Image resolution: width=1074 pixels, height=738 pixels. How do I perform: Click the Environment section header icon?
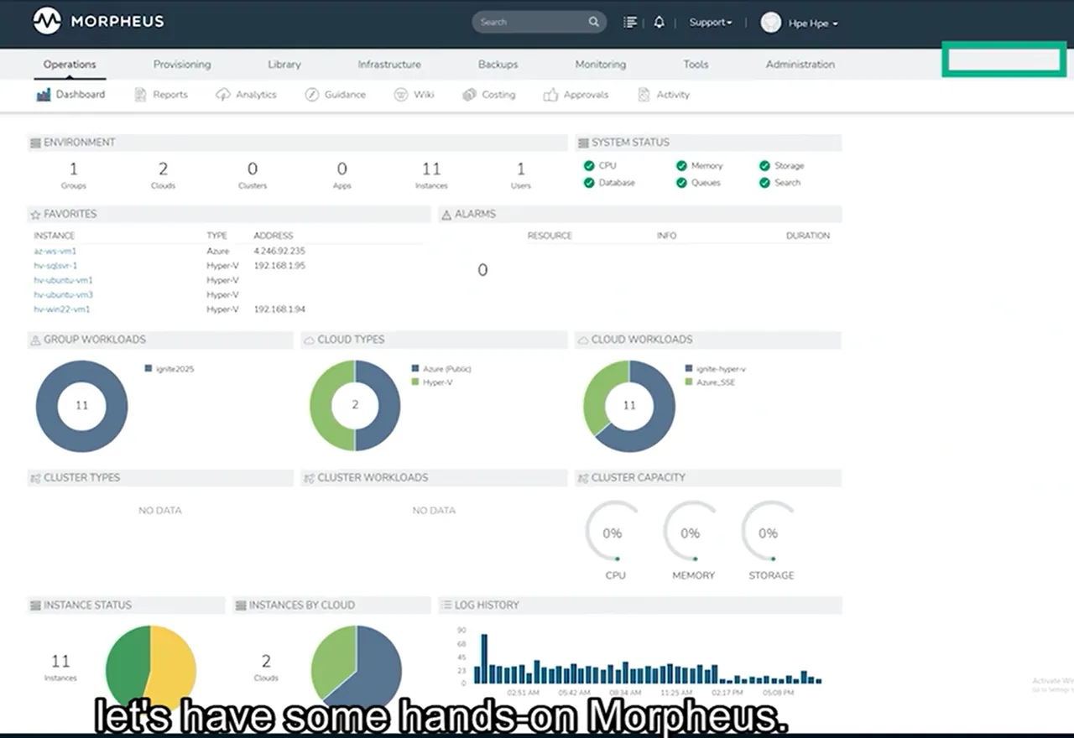35,143
